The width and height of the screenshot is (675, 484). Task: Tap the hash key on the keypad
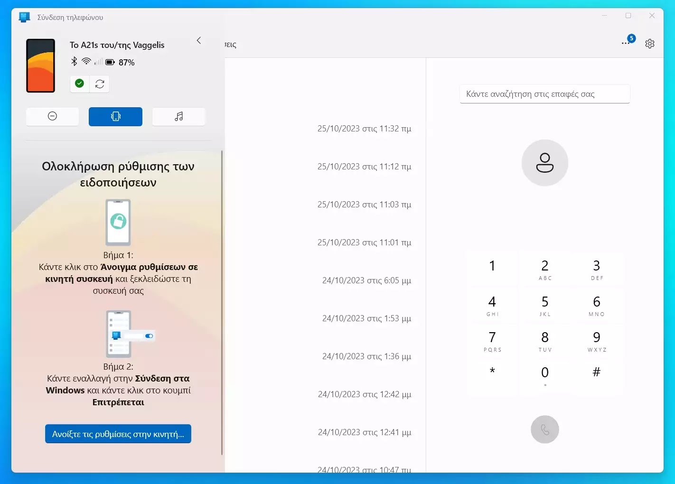pyautogui.click(x=597, y=376)
